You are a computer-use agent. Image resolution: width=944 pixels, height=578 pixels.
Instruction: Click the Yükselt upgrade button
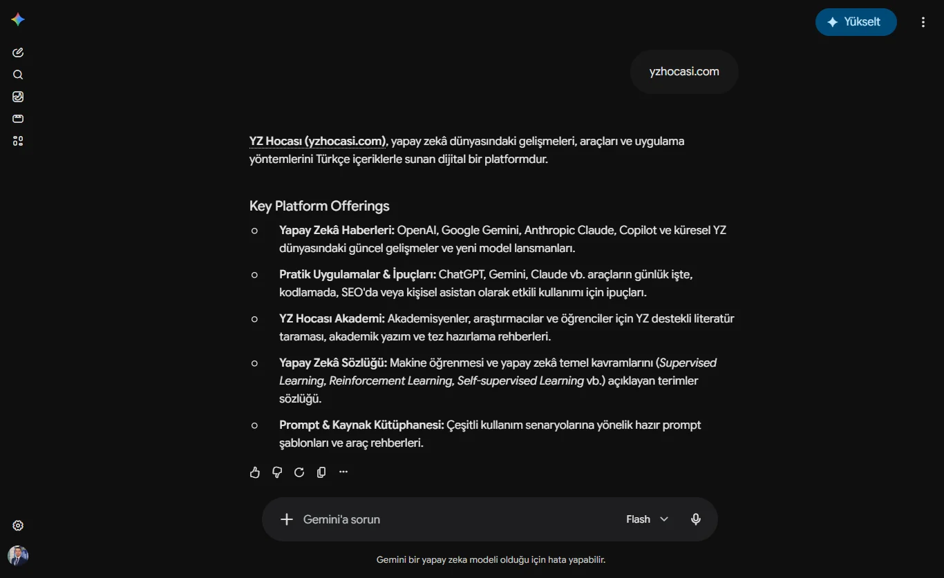coord(856,22)
